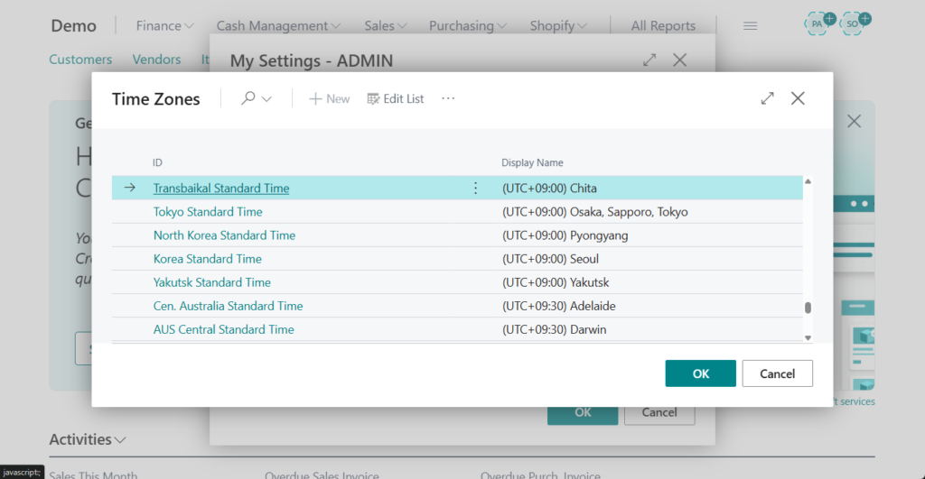Open All Reports in navigation bar

663,26
